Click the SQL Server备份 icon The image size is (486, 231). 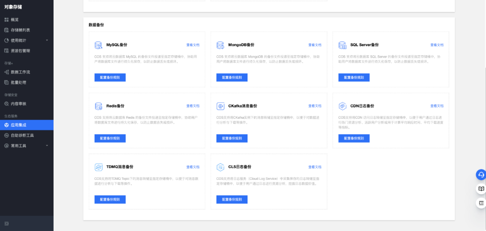[342, 45]
